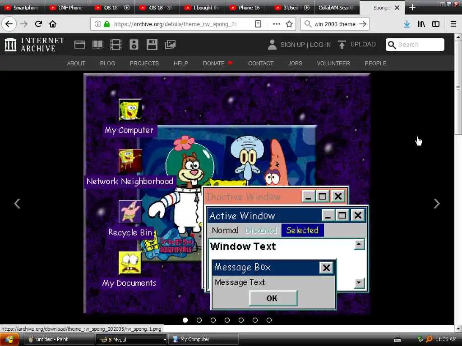Click the UPLOAD link text
The height and width of the screenshot is (346, 462).
click(363, 44)
